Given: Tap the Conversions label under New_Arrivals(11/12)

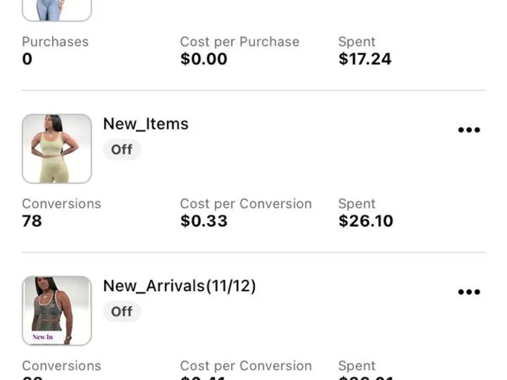Looking at the screenshot, I should pos(61,366).
